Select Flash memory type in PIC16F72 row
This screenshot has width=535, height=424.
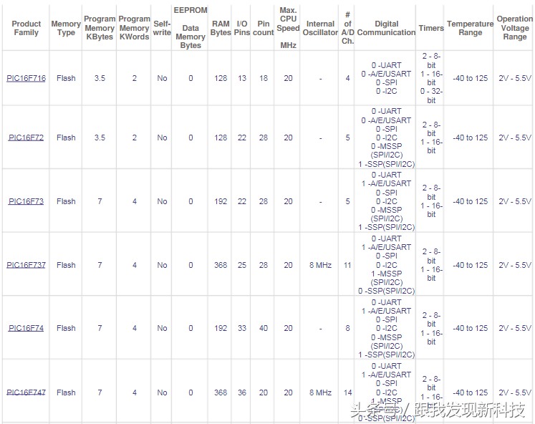point(66,138)
